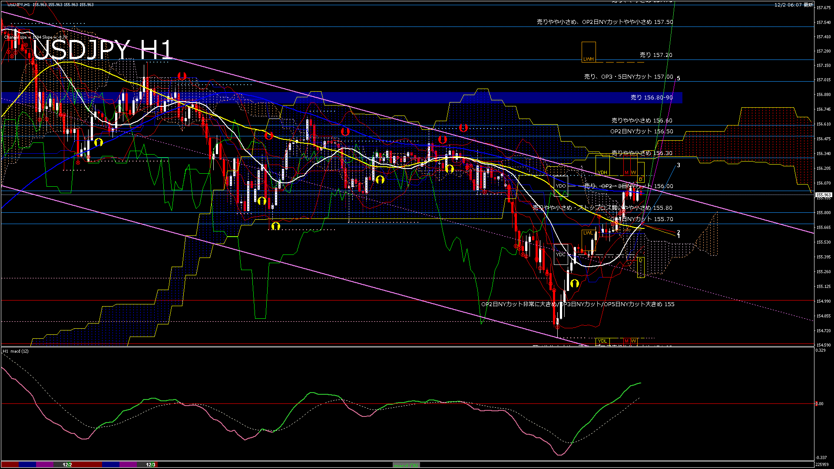
Task: Click the 12/2 date label on the timeline
Action: pos(67,465)
